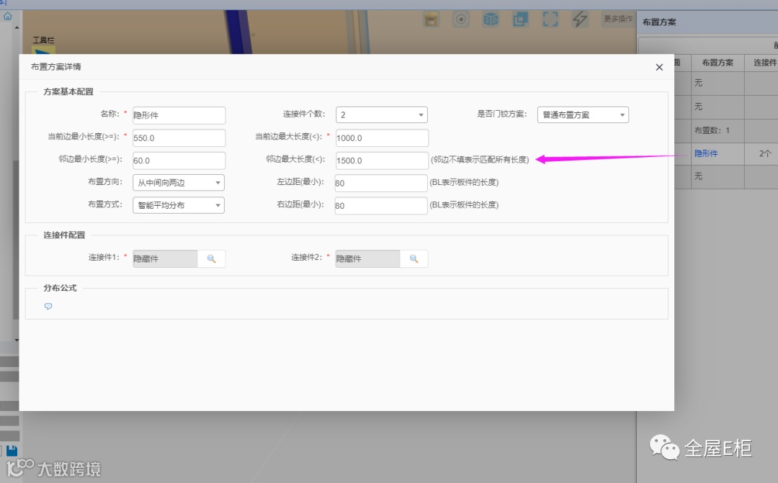Switch to 3D view icon

(x=491, y=20)
